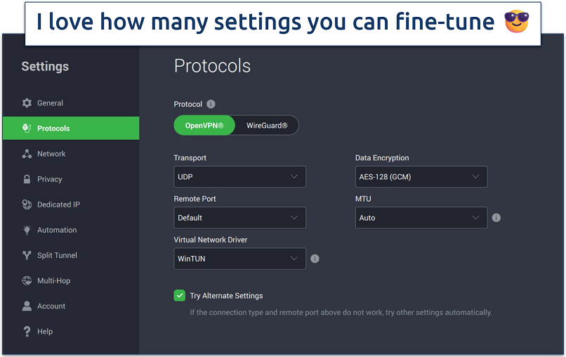Click the Automation lightbulb icon
566x357 pixels.
click(x=27, y=230)
